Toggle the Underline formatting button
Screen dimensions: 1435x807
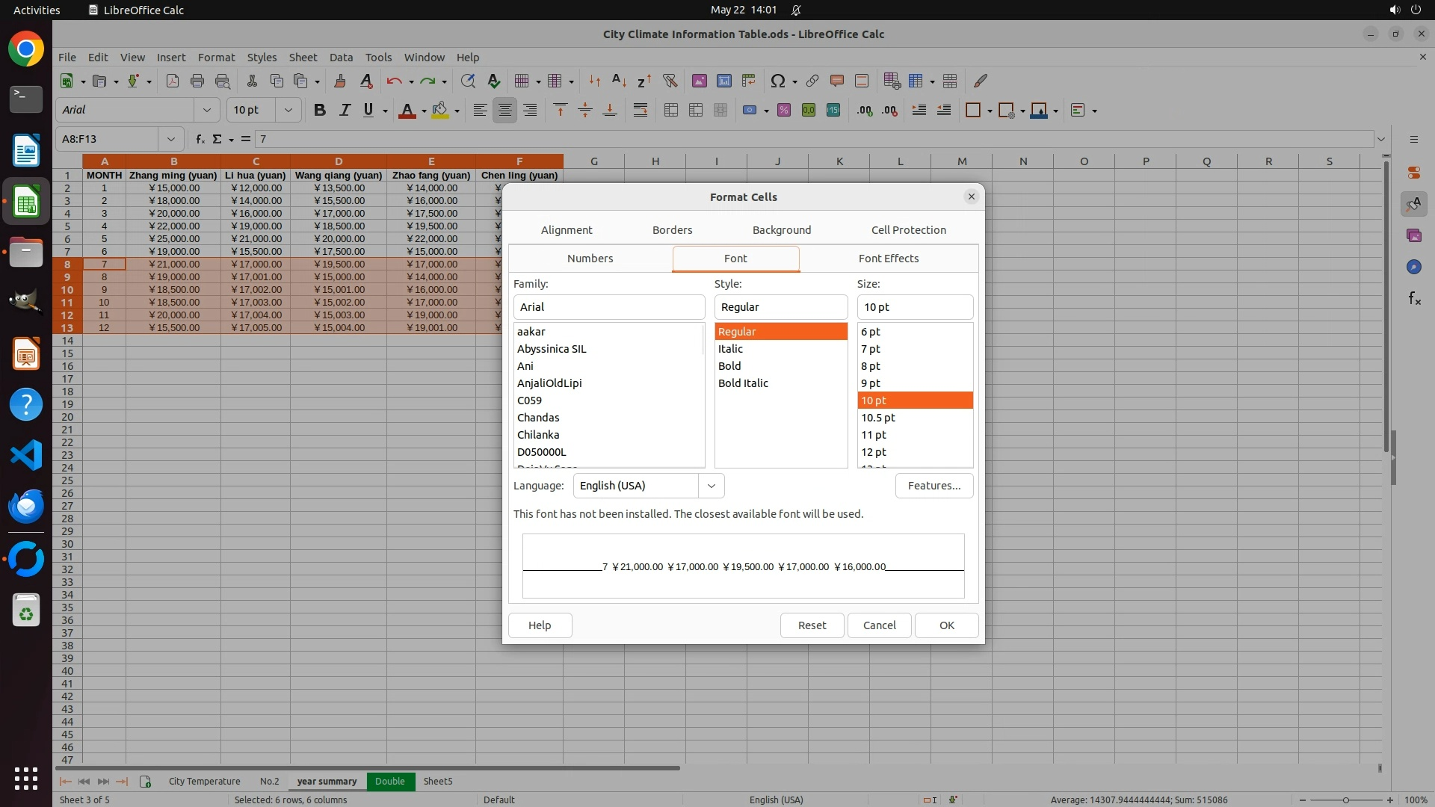coord(368,111)
